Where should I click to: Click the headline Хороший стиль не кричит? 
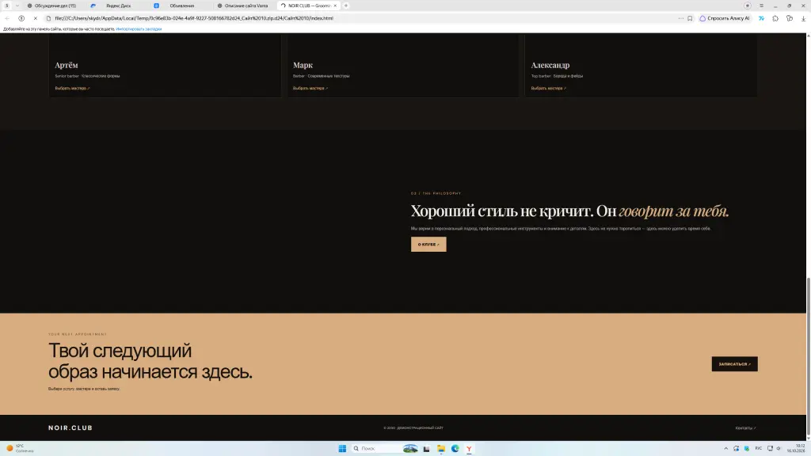(570, 211)
